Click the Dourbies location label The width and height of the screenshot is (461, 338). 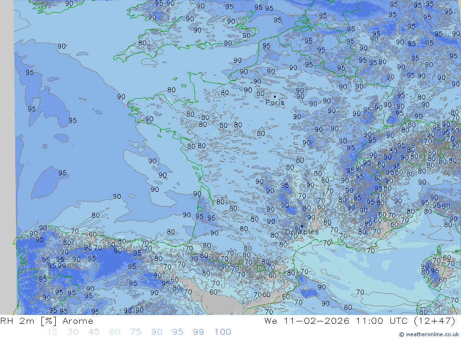[x=302, y=232]
